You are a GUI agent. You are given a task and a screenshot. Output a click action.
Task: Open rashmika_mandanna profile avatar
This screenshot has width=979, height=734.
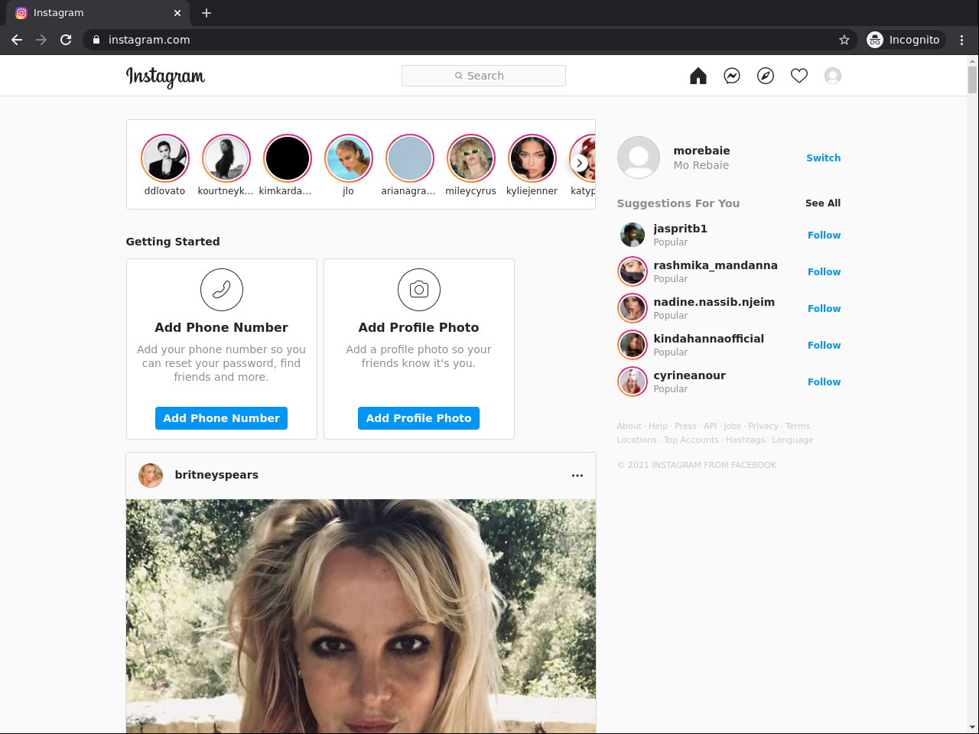tap(633, 271)
